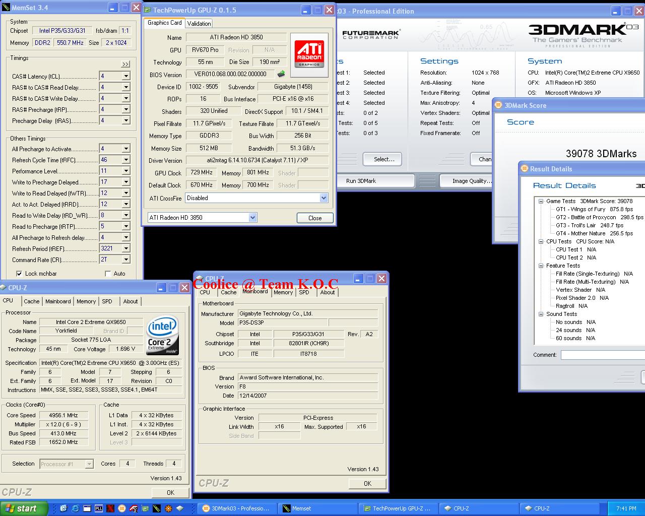645x516 pixels.
Task: Launch the GPU-Z card icon in Quick Launch
Action: [x=145, y=508]
